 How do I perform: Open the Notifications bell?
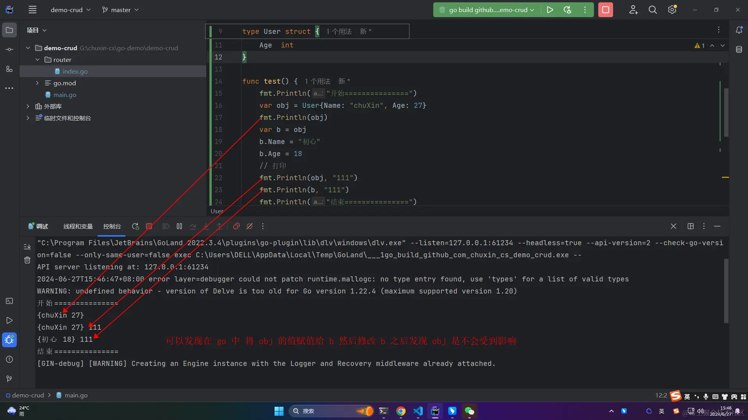coord(739,30)
